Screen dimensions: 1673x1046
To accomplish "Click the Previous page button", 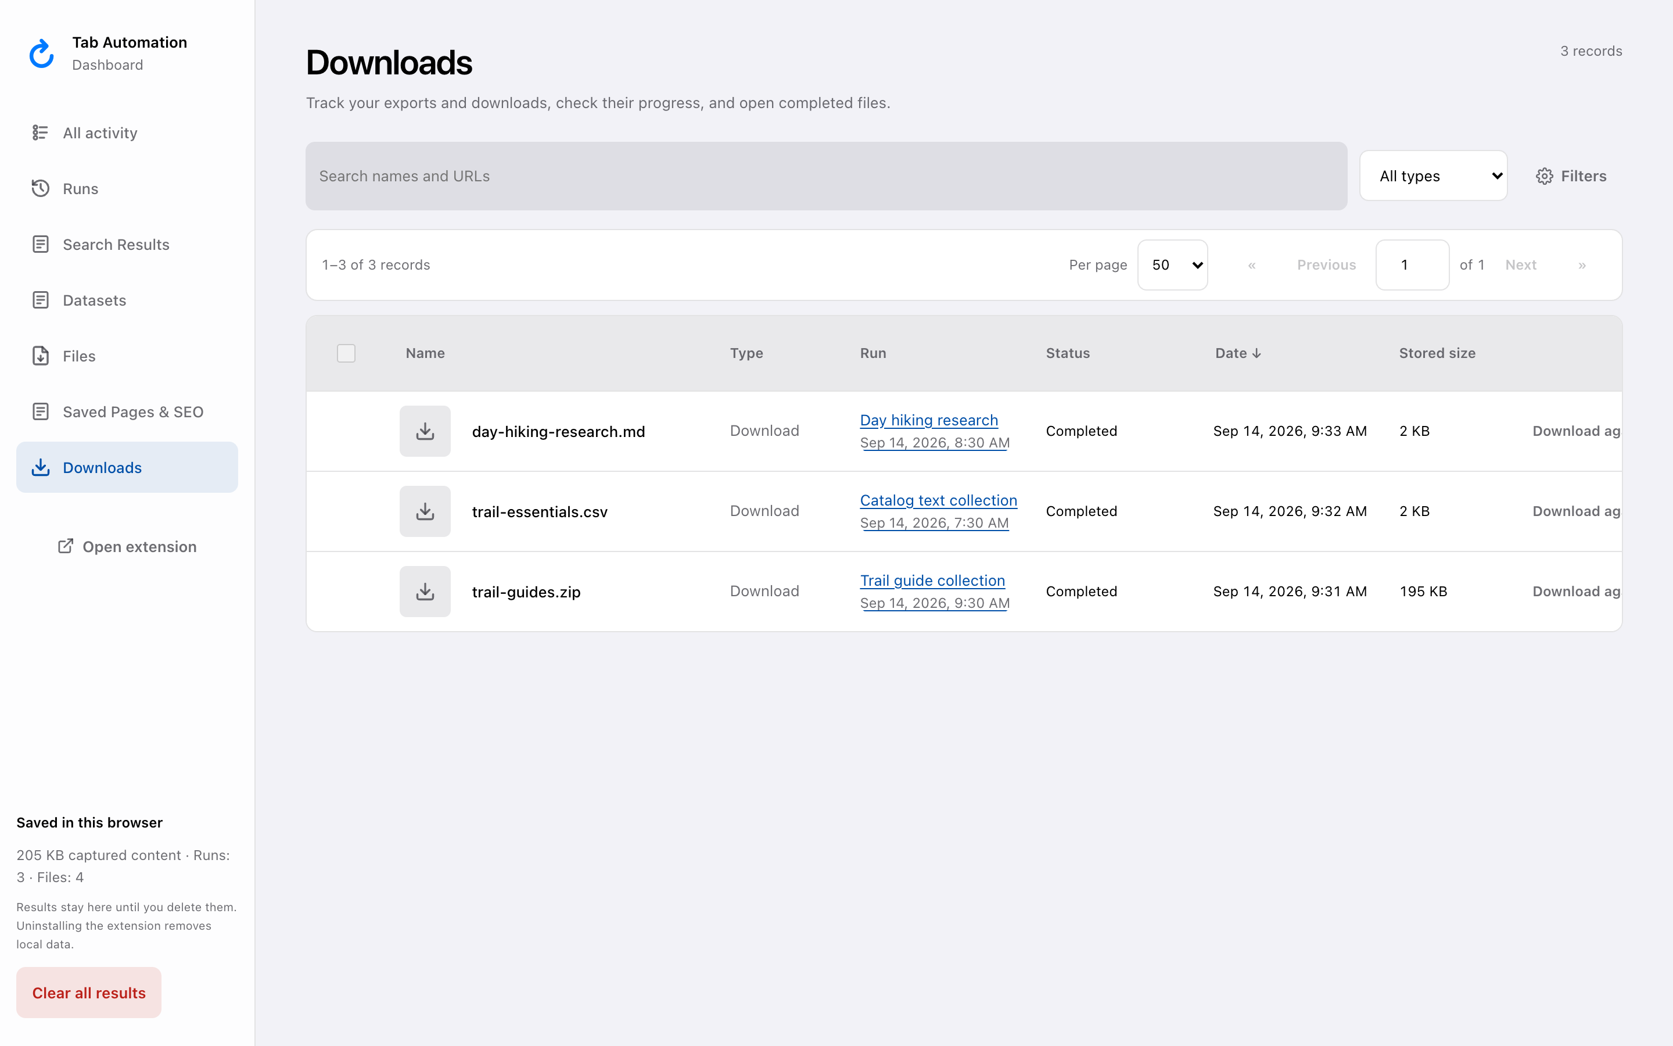I will [1326, 265].
